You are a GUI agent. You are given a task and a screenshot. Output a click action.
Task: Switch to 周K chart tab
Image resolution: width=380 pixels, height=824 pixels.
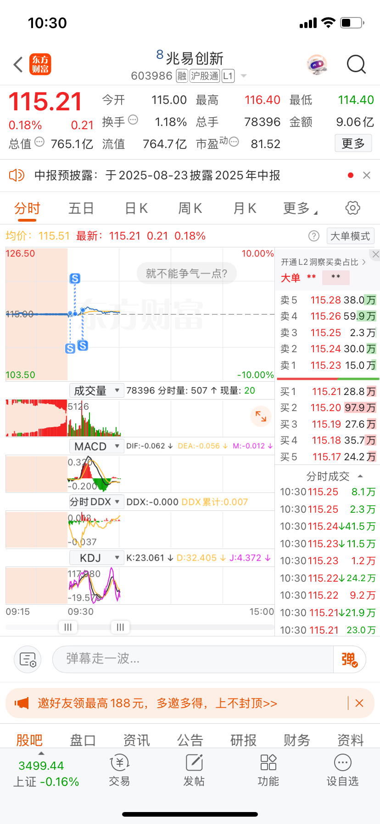click(190, 208)
